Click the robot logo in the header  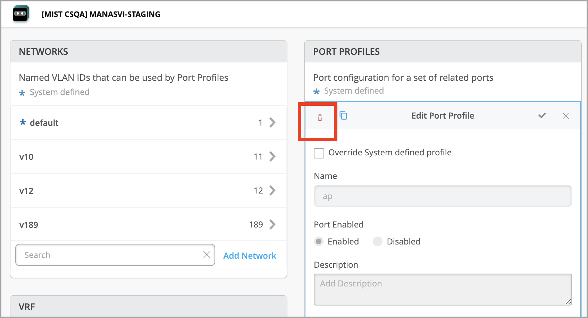(20, 14)
